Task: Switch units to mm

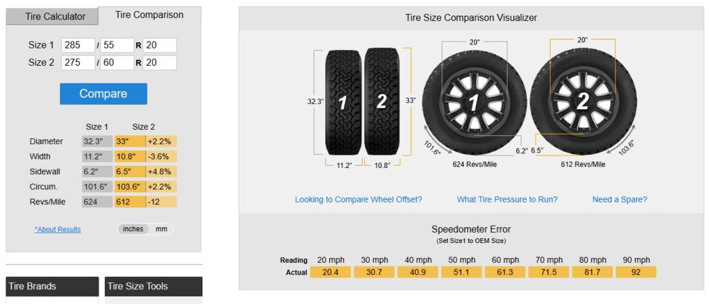Action: 162,229
